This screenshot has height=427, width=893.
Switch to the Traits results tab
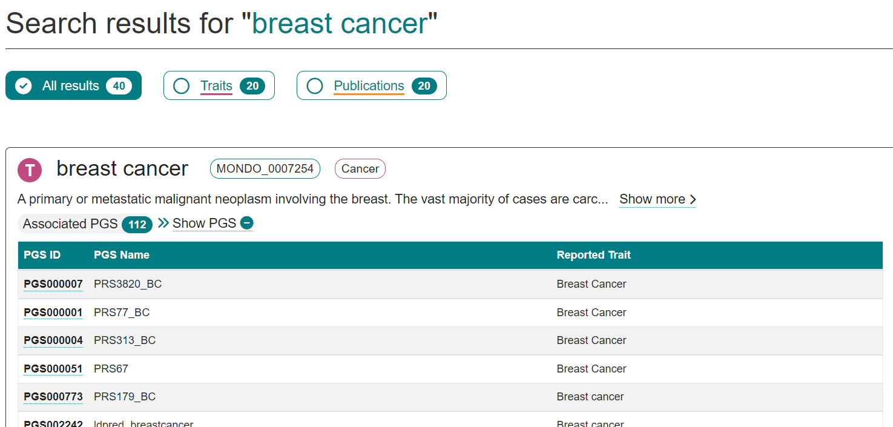tap(216, 85)
